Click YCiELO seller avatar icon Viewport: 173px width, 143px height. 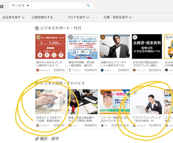[70, 70]
